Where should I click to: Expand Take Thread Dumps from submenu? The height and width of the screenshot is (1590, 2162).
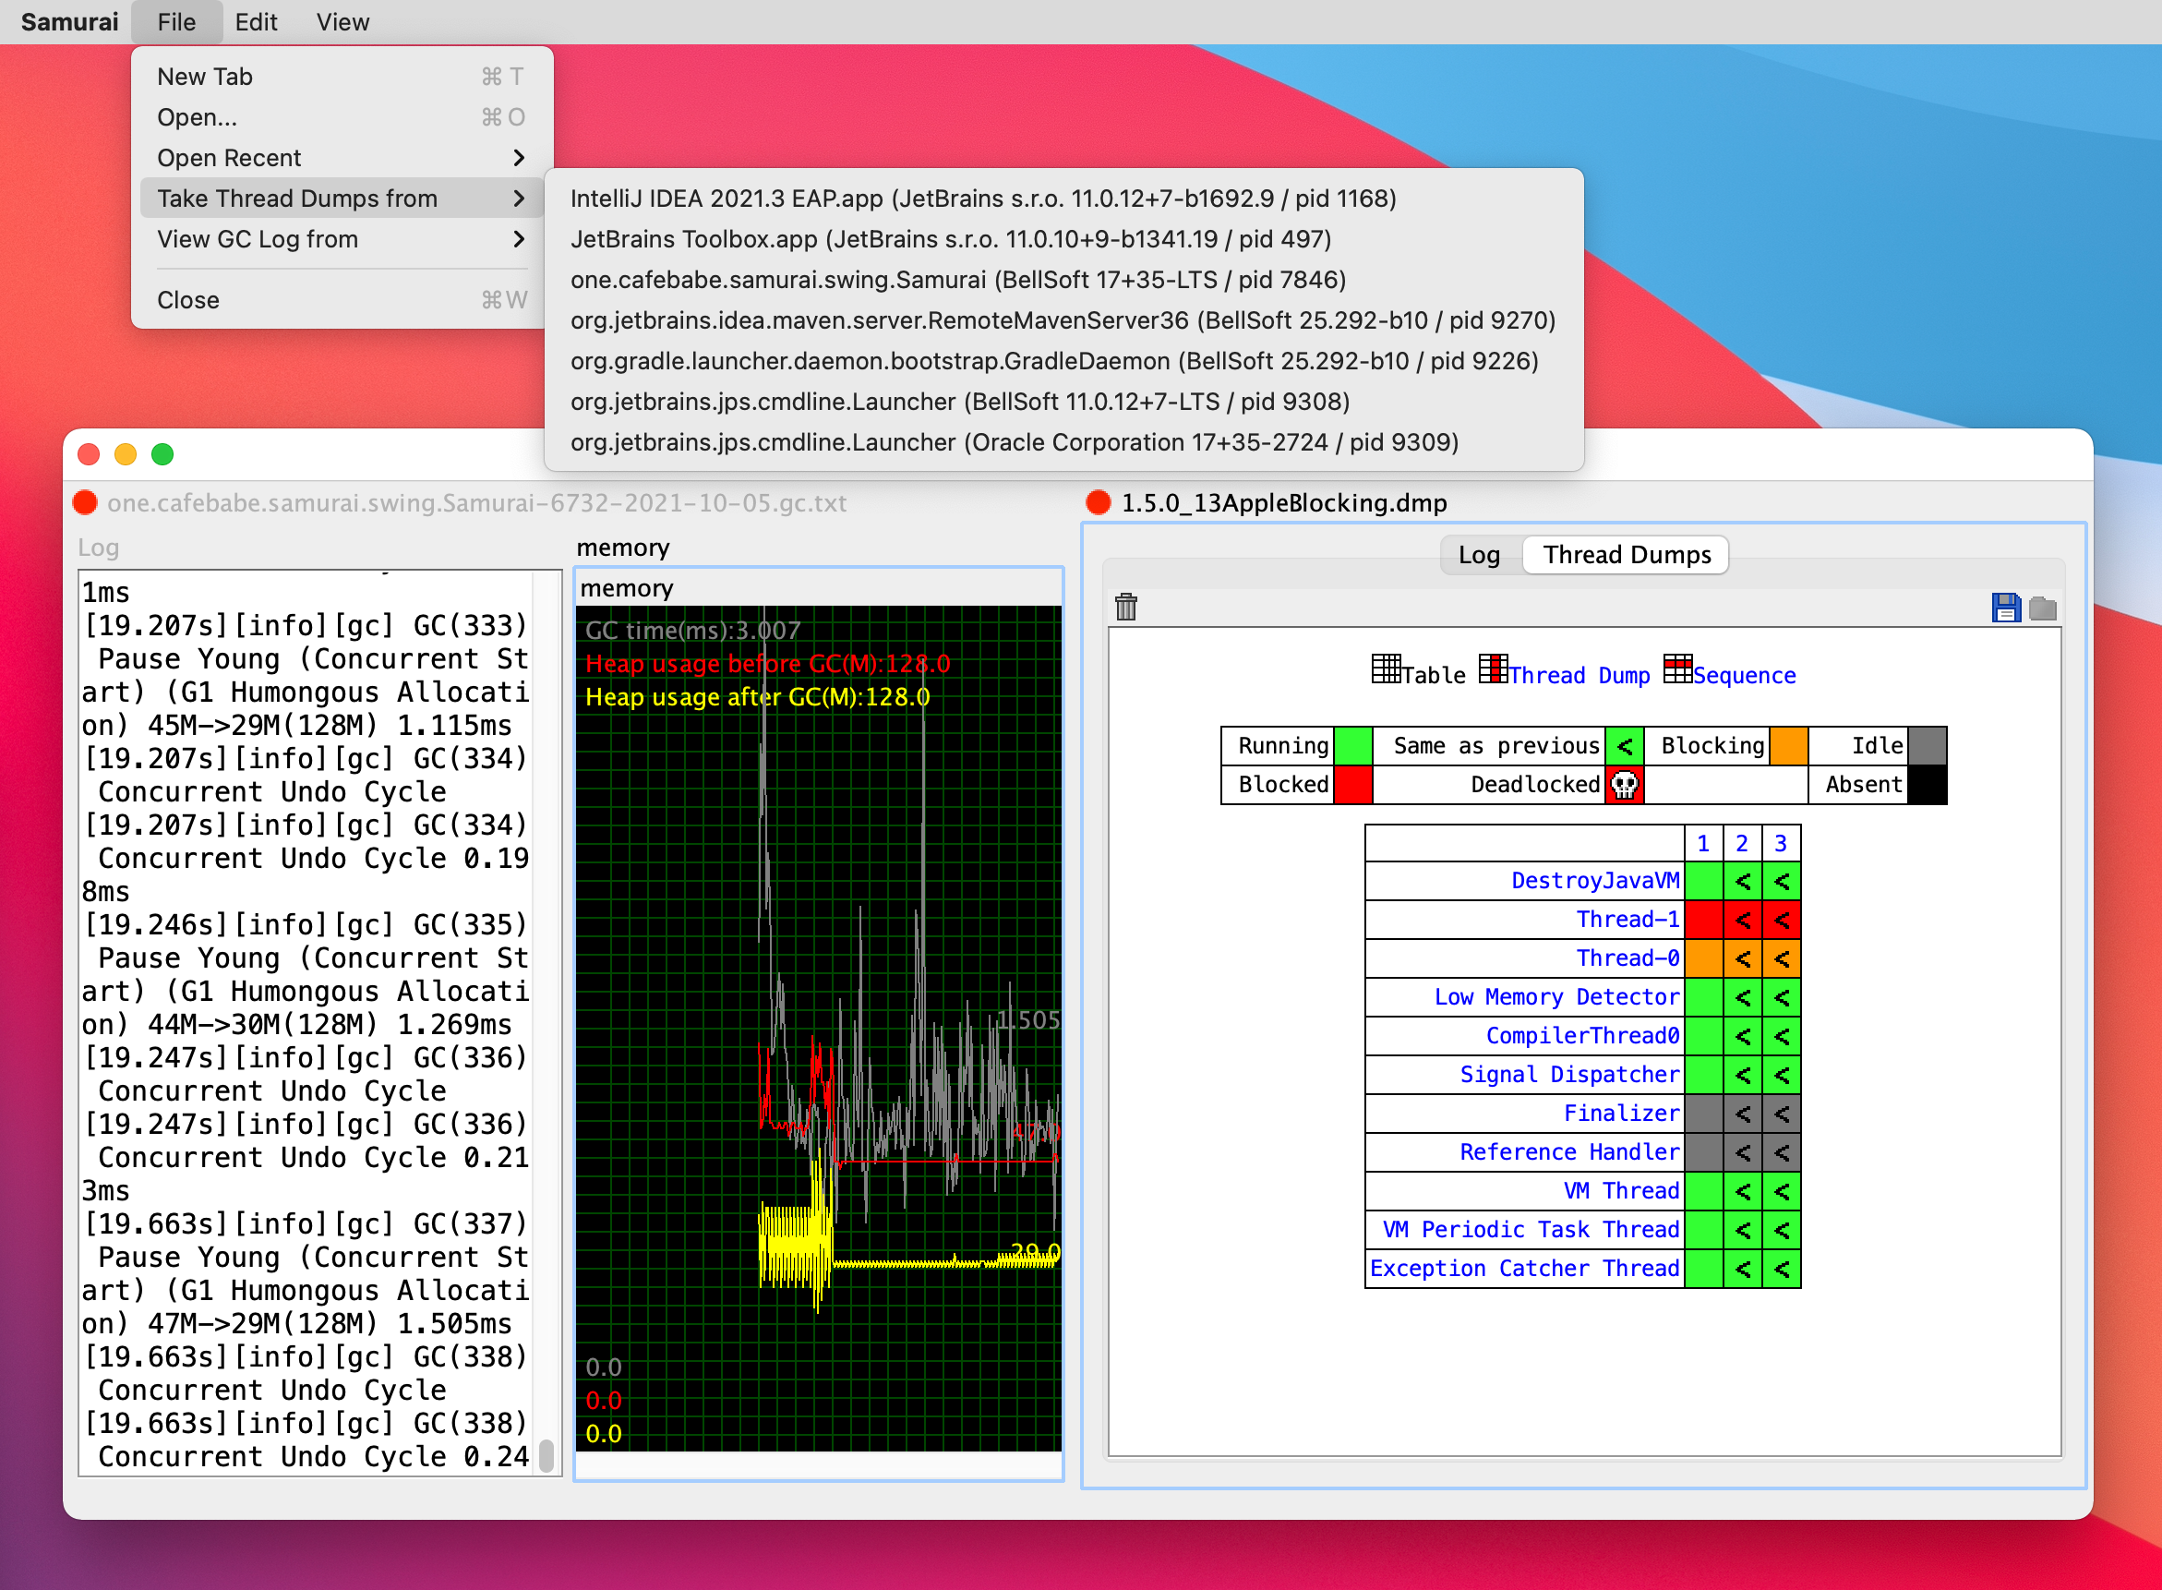click(x=342, y=199)
